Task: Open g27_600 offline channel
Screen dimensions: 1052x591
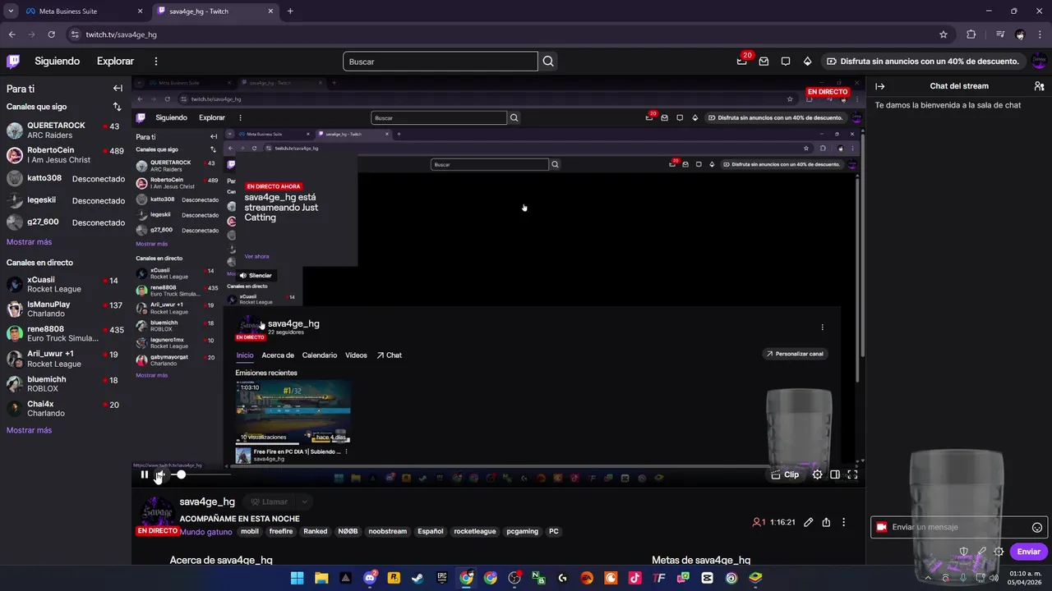Action: pyautogui.click(x=66, y=222)
